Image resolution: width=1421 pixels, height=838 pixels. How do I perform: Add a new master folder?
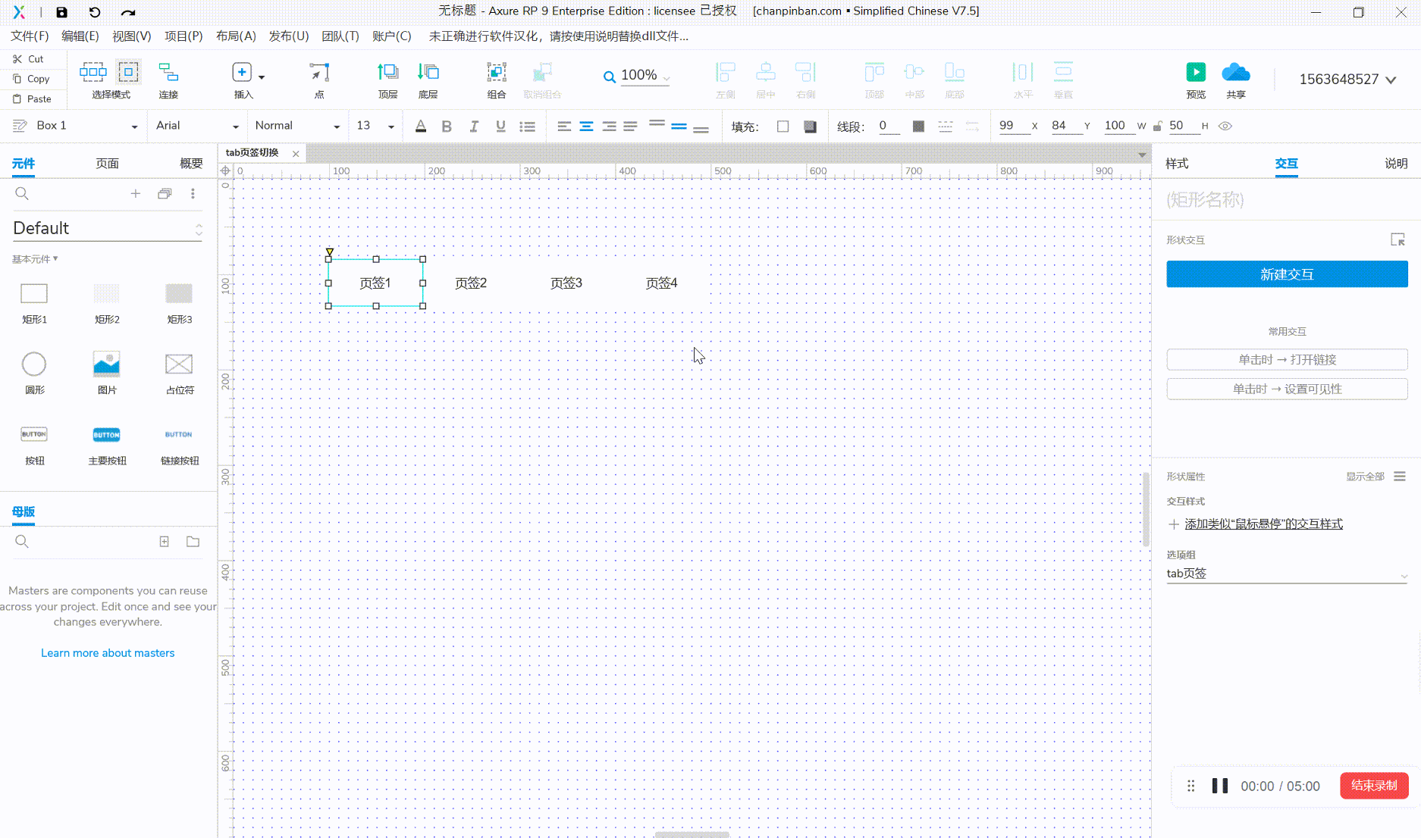coord(193,542)
